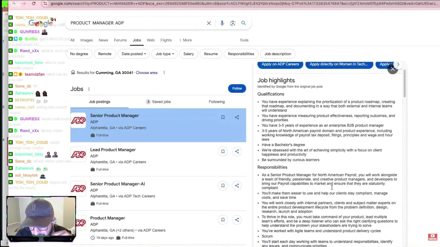Switch to the All results tab

[x=72, y=40]
